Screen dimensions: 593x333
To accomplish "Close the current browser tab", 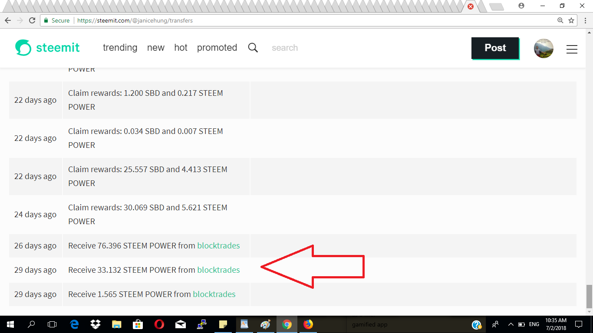I will coord(470,6).
